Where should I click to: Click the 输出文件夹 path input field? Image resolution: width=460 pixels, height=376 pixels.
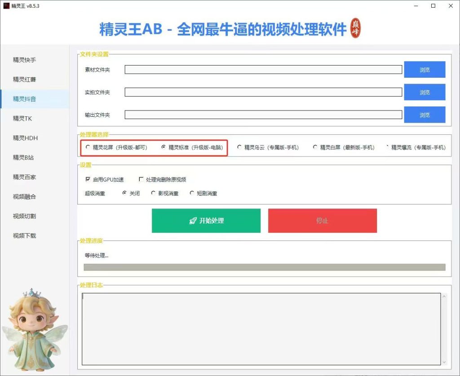[x=263, y=115]
